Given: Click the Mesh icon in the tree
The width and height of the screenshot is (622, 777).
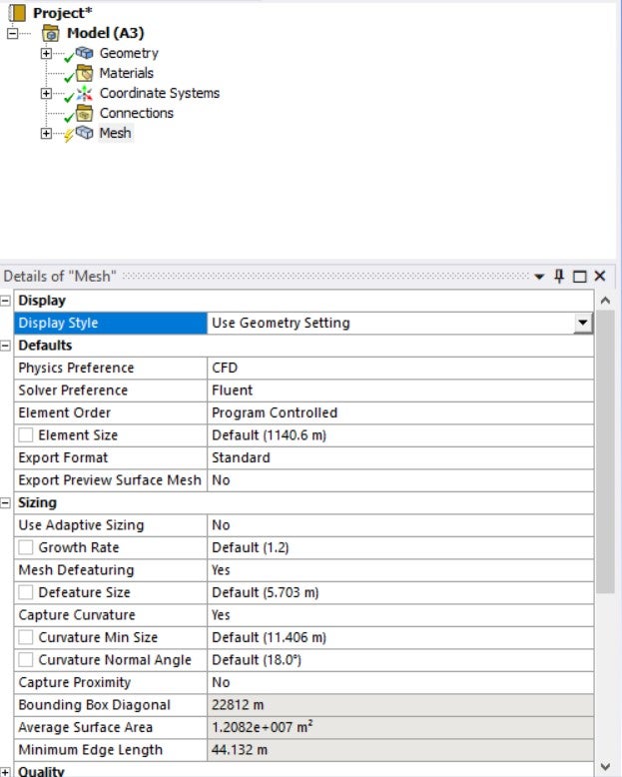Looking at the screenshot, I should click(85, 133).
